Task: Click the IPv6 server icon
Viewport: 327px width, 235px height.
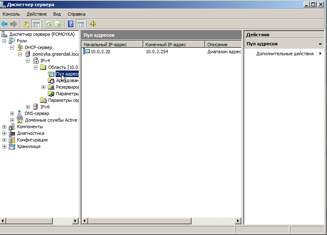Action: point(35,107)
